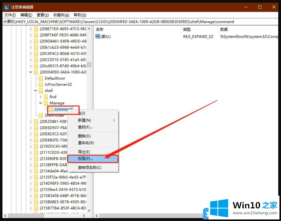This screenshot has height=221, width=281.
Task: Expand the {20E25881-F081 key
Action: pos(31,122)
